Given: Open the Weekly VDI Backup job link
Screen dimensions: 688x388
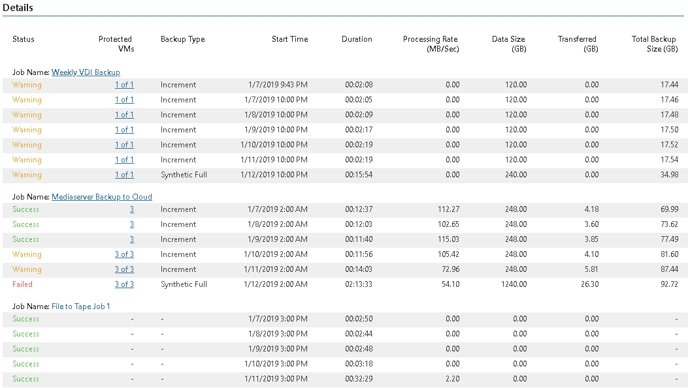Looking at the screenshot, I should pos(86,72).
